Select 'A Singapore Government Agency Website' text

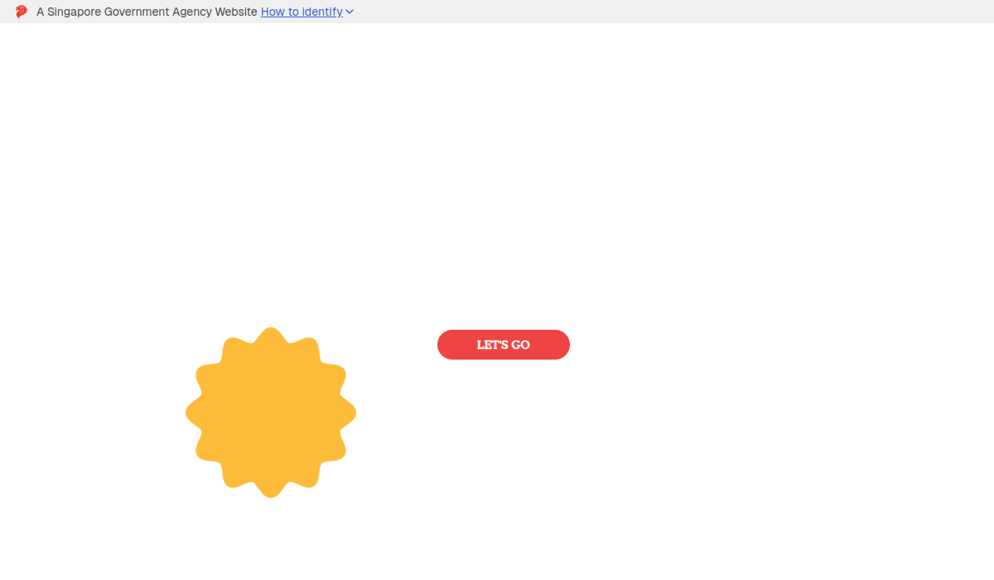[x=147, y=12]
